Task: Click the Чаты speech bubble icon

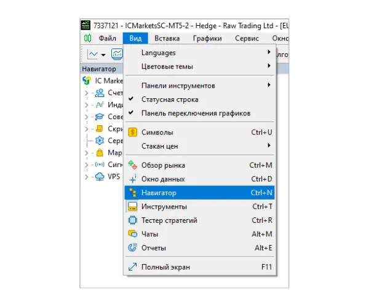Action: (132, 234)
